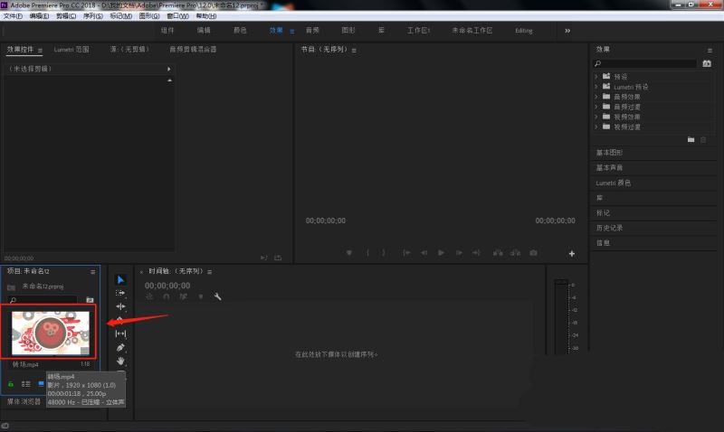This screenshot has width=724, height=432.
Task: Click the Extract button
Action: [515, 253]
